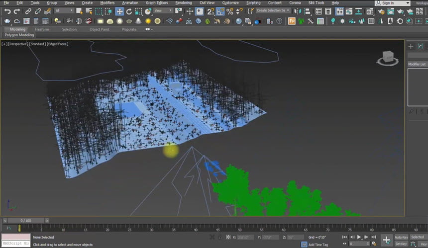Screen dimensions: 428x248
Task: Play the animation
Action: click(359, 237)
